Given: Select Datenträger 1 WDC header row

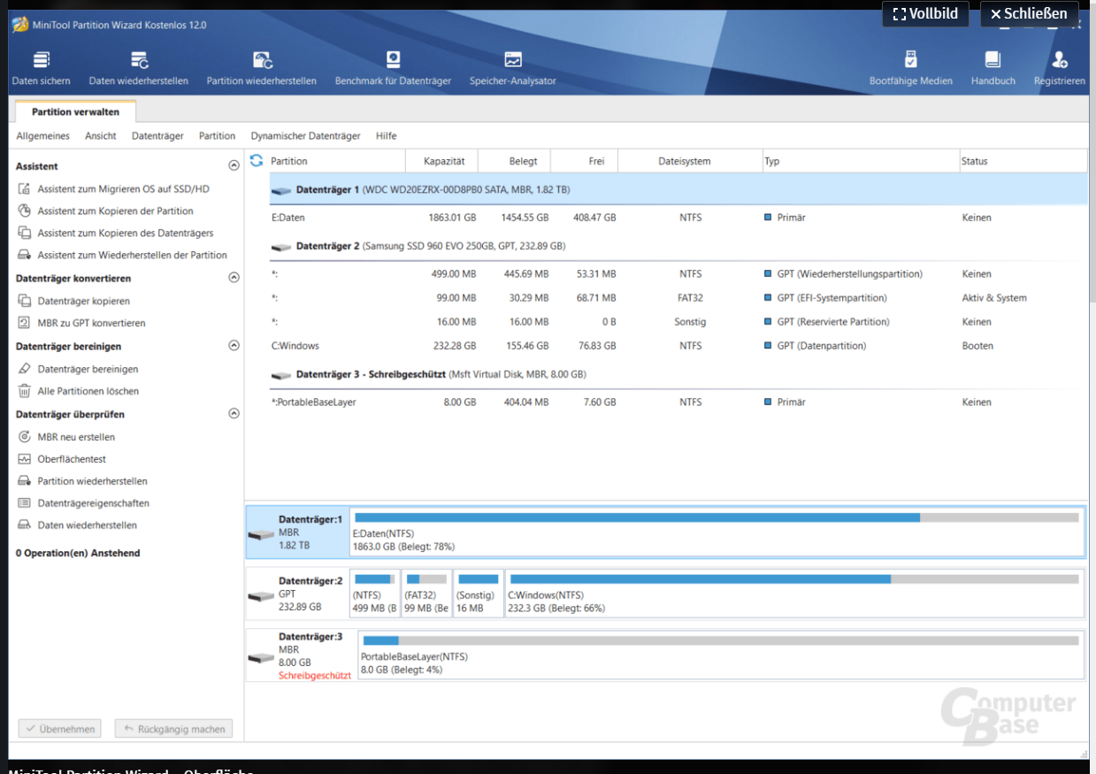Looking at the screenshot, I should pyautogui.click(x=678, y=189).
